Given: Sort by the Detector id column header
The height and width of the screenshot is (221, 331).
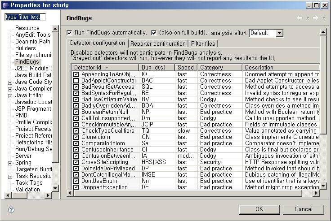Looking at the screenshot, I should point(105,67).
